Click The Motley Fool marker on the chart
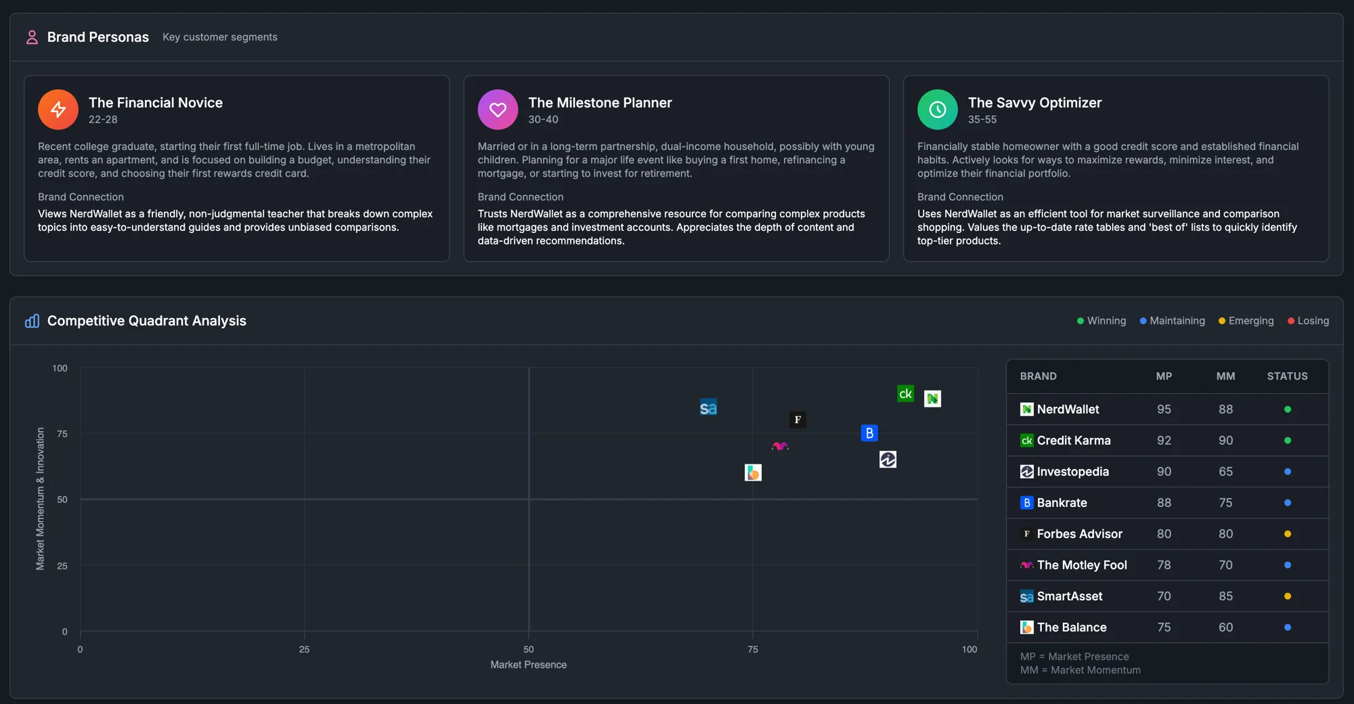This screenshot has height=704, width=1354. [x=780, y=445]
